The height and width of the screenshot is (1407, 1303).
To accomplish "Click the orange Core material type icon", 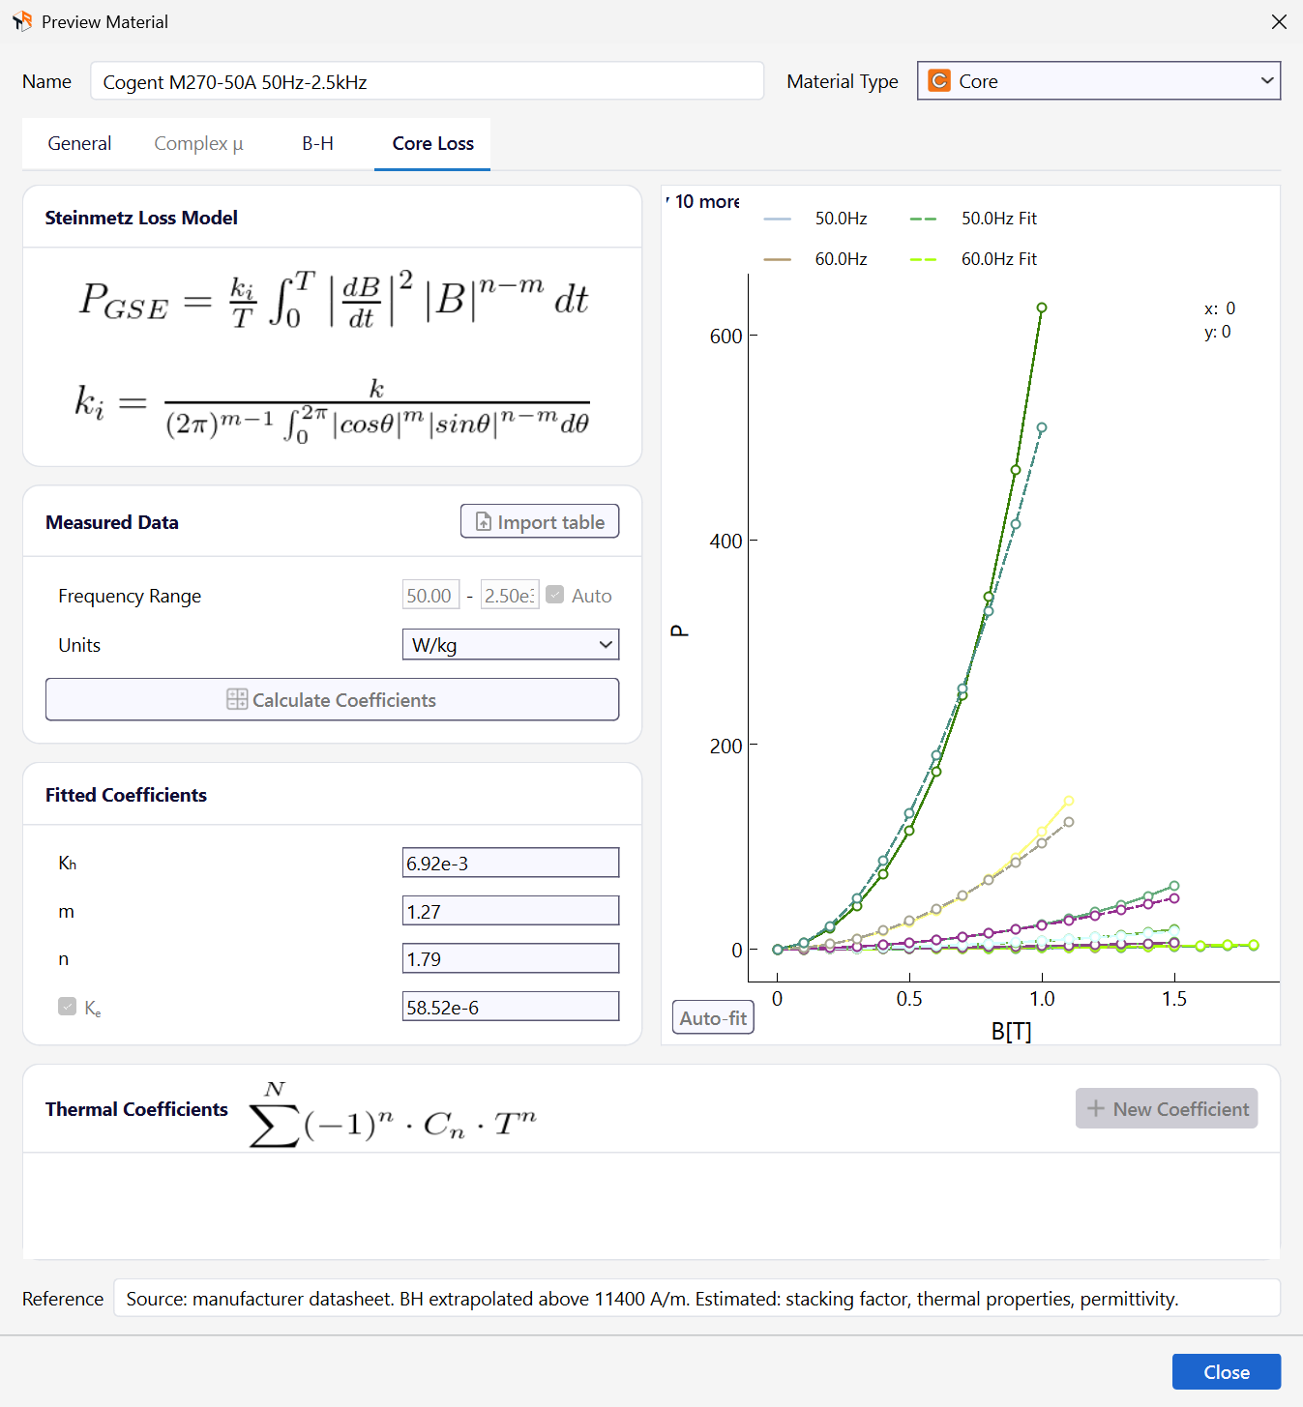I will [938, 81].
